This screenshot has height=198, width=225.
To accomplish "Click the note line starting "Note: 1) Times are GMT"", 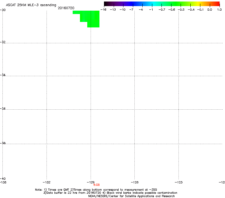I will pos(96,190).
